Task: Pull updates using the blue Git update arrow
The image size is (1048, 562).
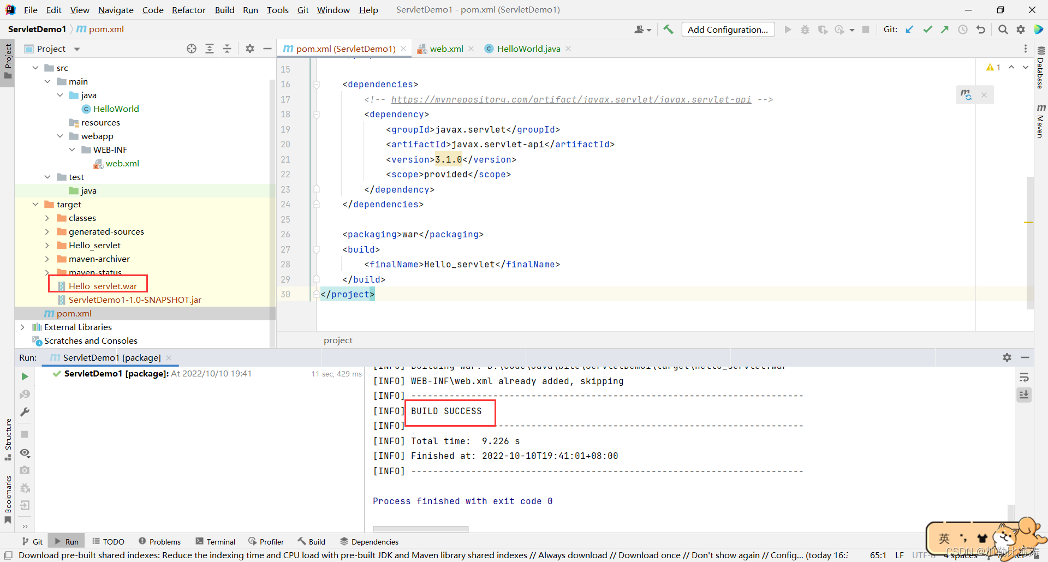Action: coord(909,29)
